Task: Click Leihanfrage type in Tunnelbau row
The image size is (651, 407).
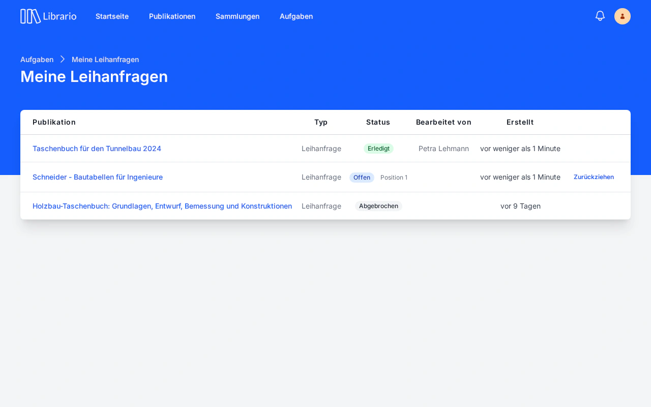Action: [321, 149]
